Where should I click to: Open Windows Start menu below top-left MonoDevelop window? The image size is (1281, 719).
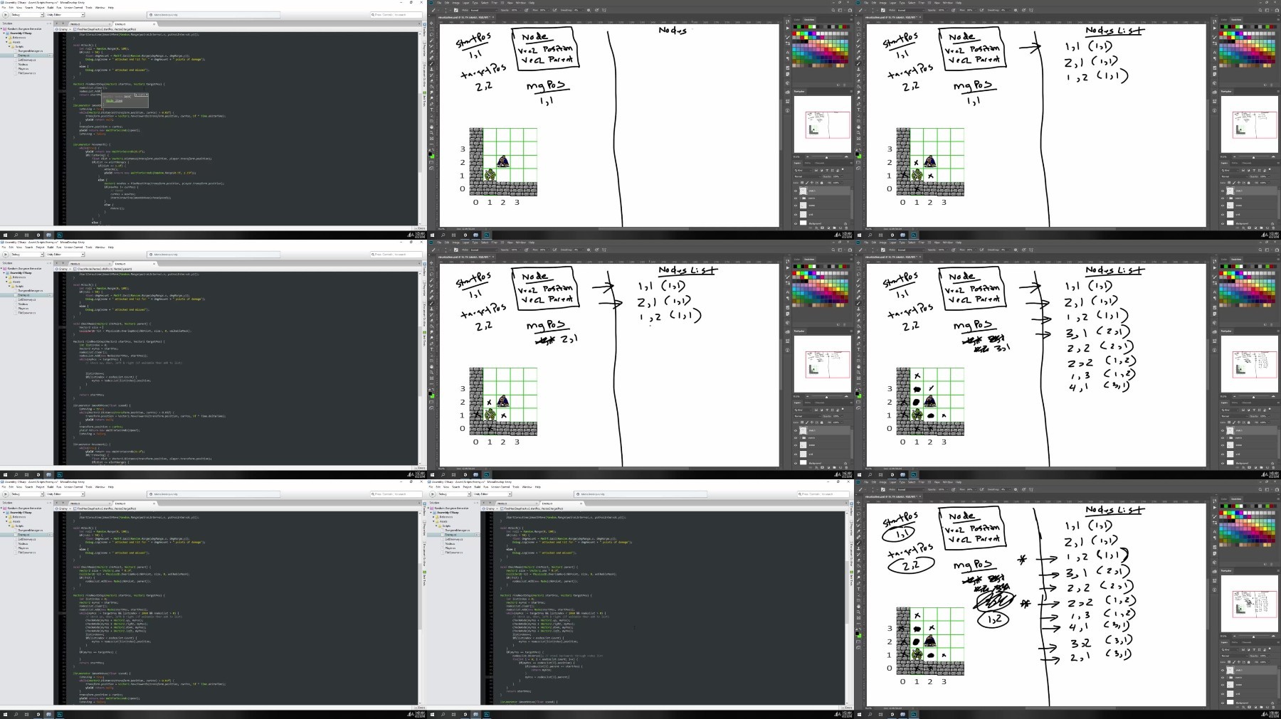(4, 235)
